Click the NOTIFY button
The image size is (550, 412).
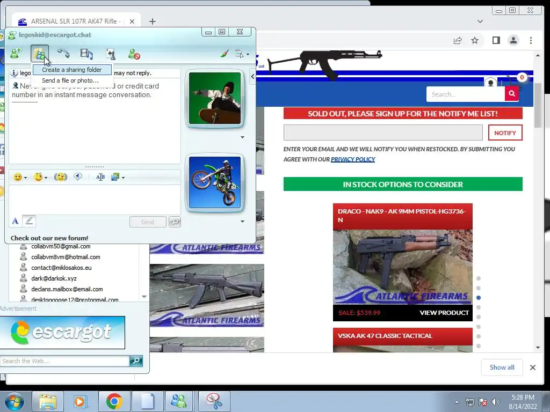pos(505,133)
